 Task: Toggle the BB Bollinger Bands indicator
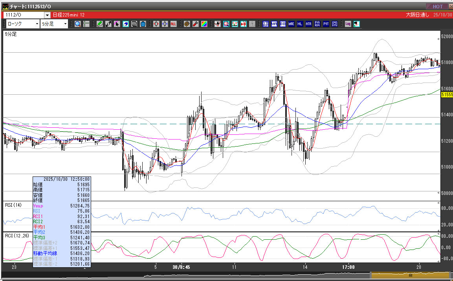click(282, 24)
